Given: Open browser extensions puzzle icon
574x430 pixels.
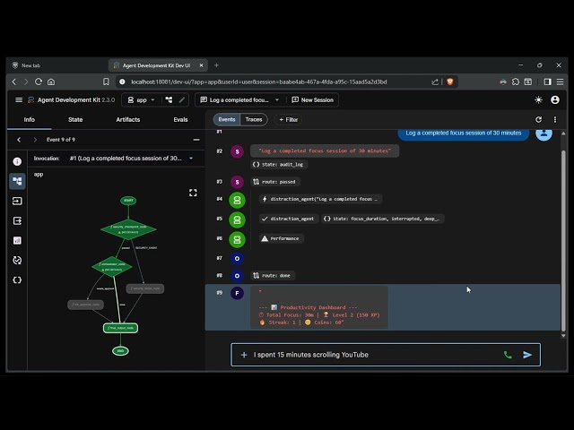Looking at the screenshot, I should 516,82.
